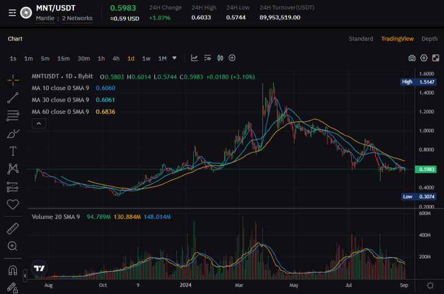Click the MA 60 close indicator label
Image resolution: width=444 pixels, height=294 pixels.
point(60,112)
